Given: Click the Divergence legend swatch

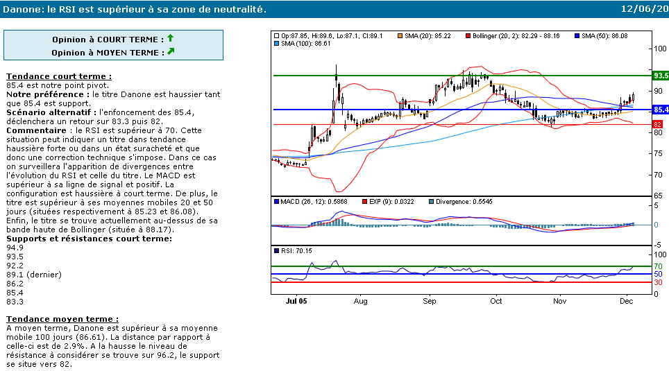Looking at the screenshot, I should 432,202.
